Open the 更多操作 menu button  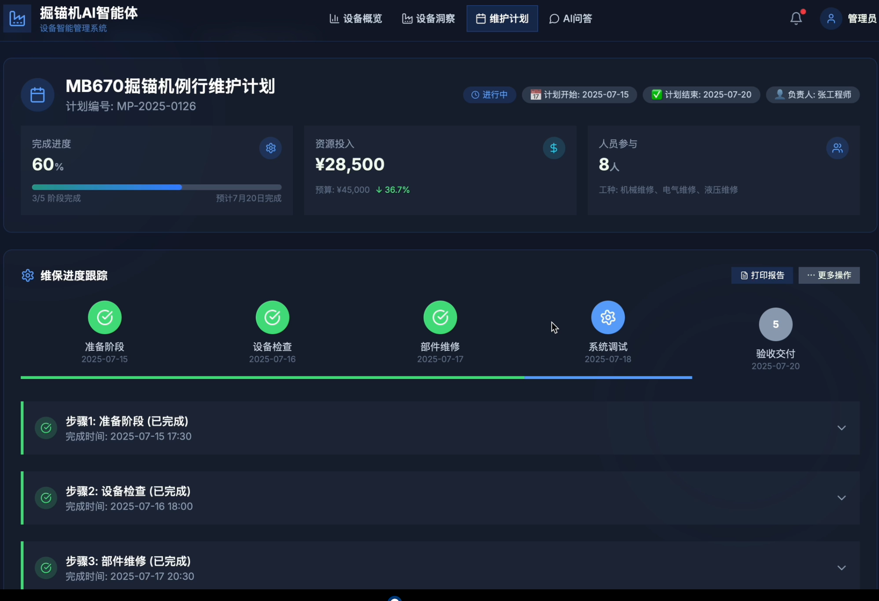(x=829, y=275)
